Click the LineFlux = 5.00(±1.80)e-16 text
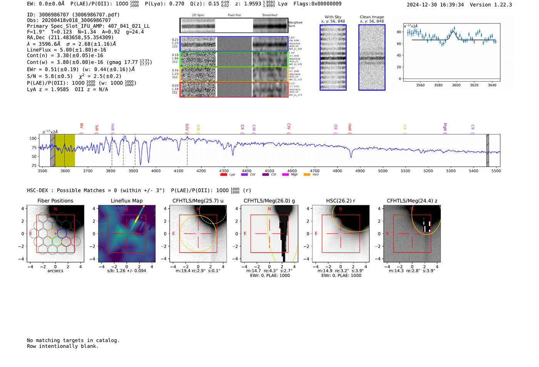539x367 pixels. pos(67,50)
